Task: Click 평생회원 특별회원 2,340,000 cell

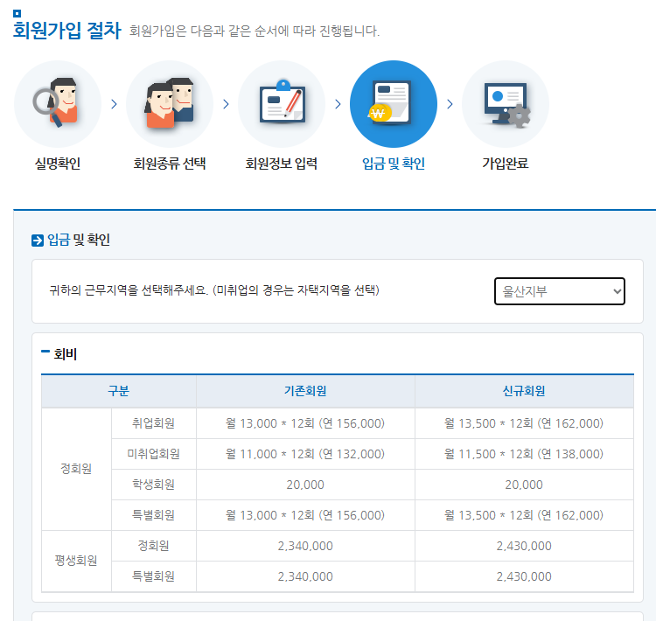Action: point(305,576)
